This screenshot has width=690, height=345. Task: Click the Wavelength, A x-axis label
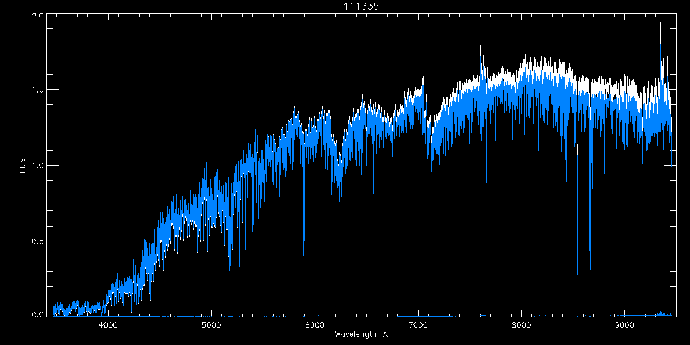pyautogui.click(x=361, y=334)
